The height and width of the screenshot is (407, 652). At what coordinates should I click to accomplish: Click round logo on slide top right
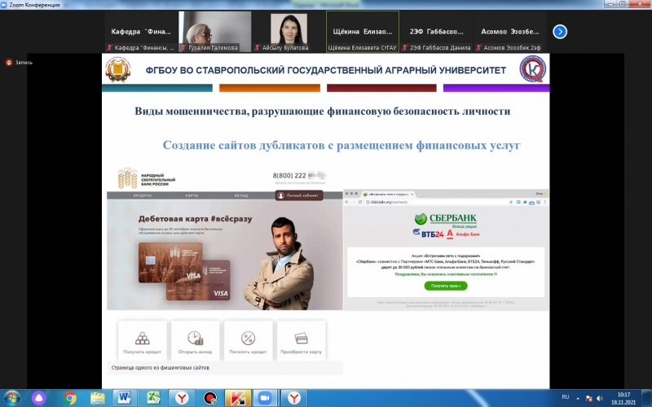coord(533,69)
